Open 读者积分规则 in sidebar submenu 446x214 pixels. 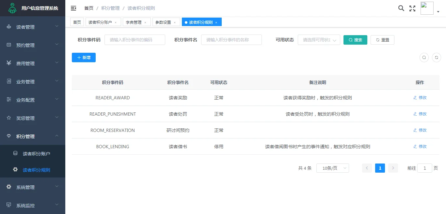[33, 170]
